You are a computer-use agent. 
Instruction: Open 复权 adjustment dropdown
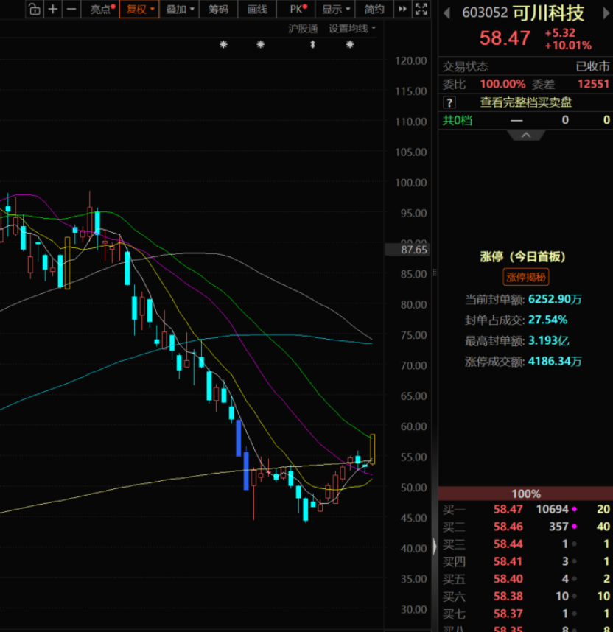[139, 9]
